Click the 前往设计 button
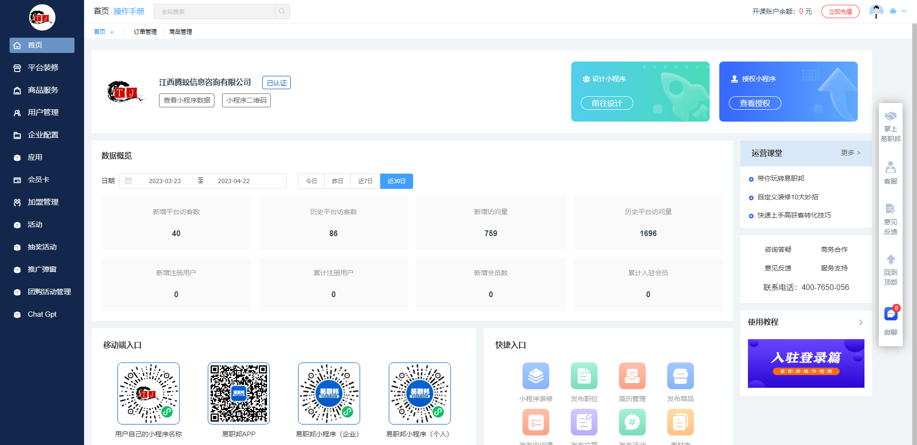This screenshot has width=917, height=445. [x=607, y=103]
